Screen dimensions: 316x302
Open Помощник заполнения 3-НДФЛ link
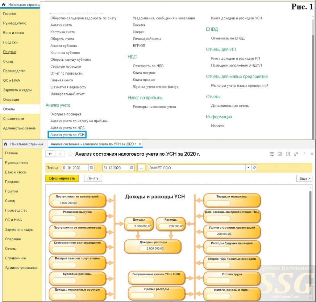(236, 65)
